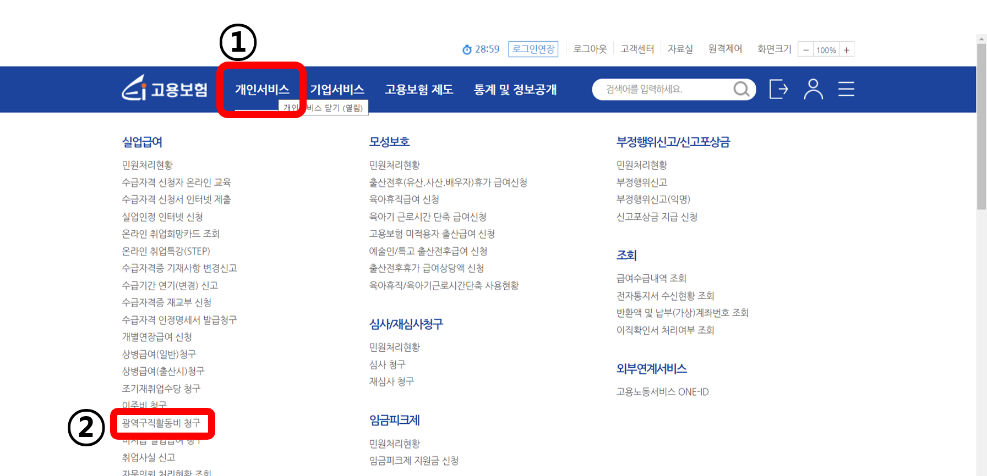Click 전자통지서 수신현황 조회
This screenshot has height=476, width=987.
click(666, 296)
